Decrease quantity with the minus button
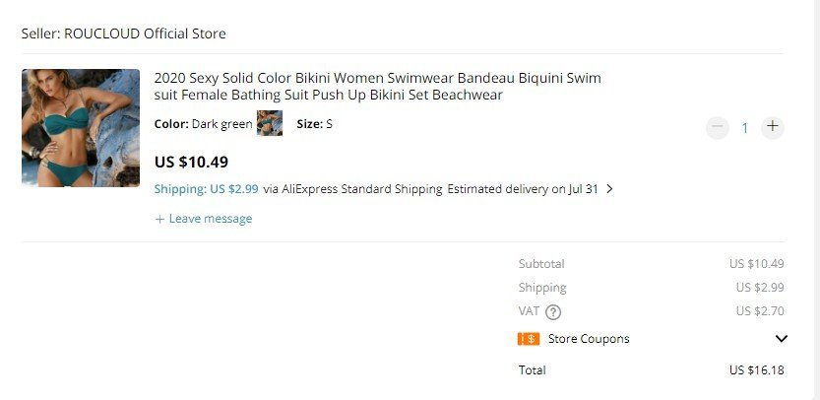Viewport: 820px width, 400px height. pyautogui.click(x=718, y=127)
